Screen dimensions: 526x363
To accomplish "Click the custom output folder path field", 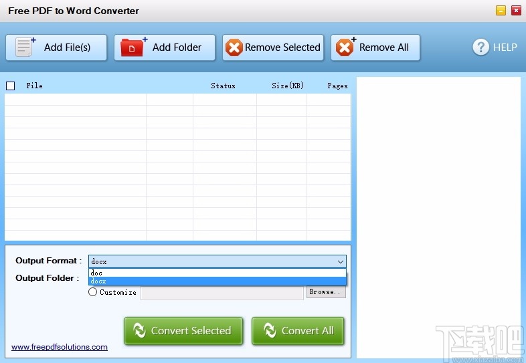I will pos(222,293).
